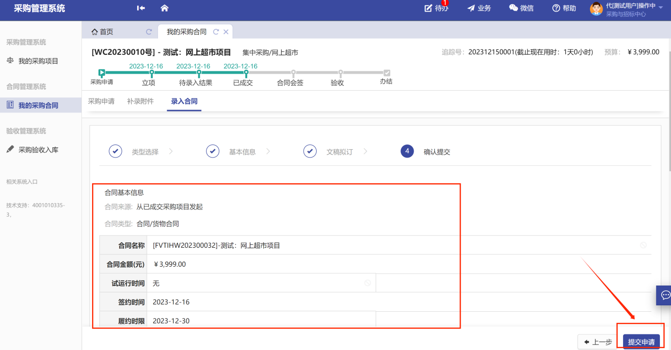Open the 采购申请 sub-tab
Viewport: 671px width, 350px height.
click(101, 101)
